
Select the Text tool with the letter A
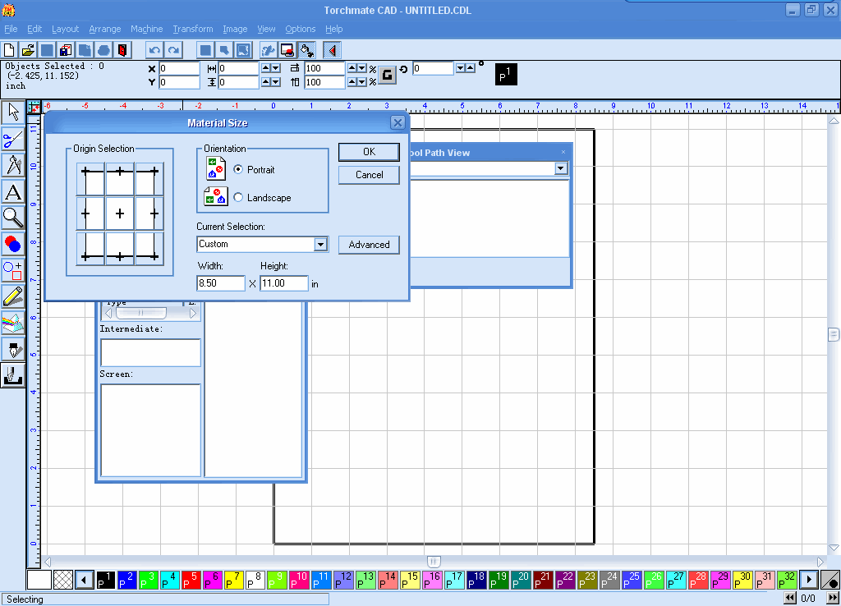coord(13,192)
